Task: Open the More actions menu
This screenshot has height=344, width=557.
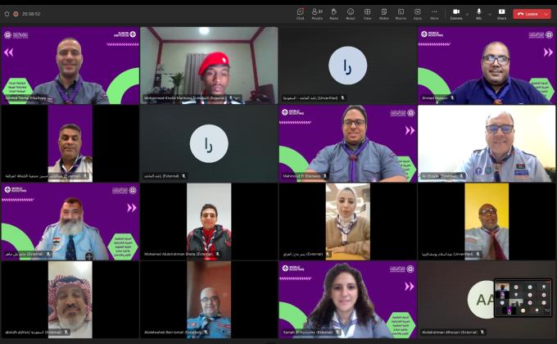Action: coord(434,13)
